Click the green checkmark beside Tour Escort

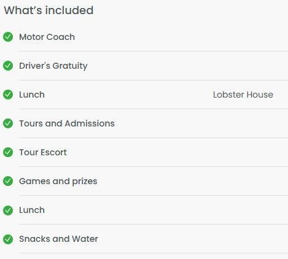pyautogui.click(x=8, y=152)
